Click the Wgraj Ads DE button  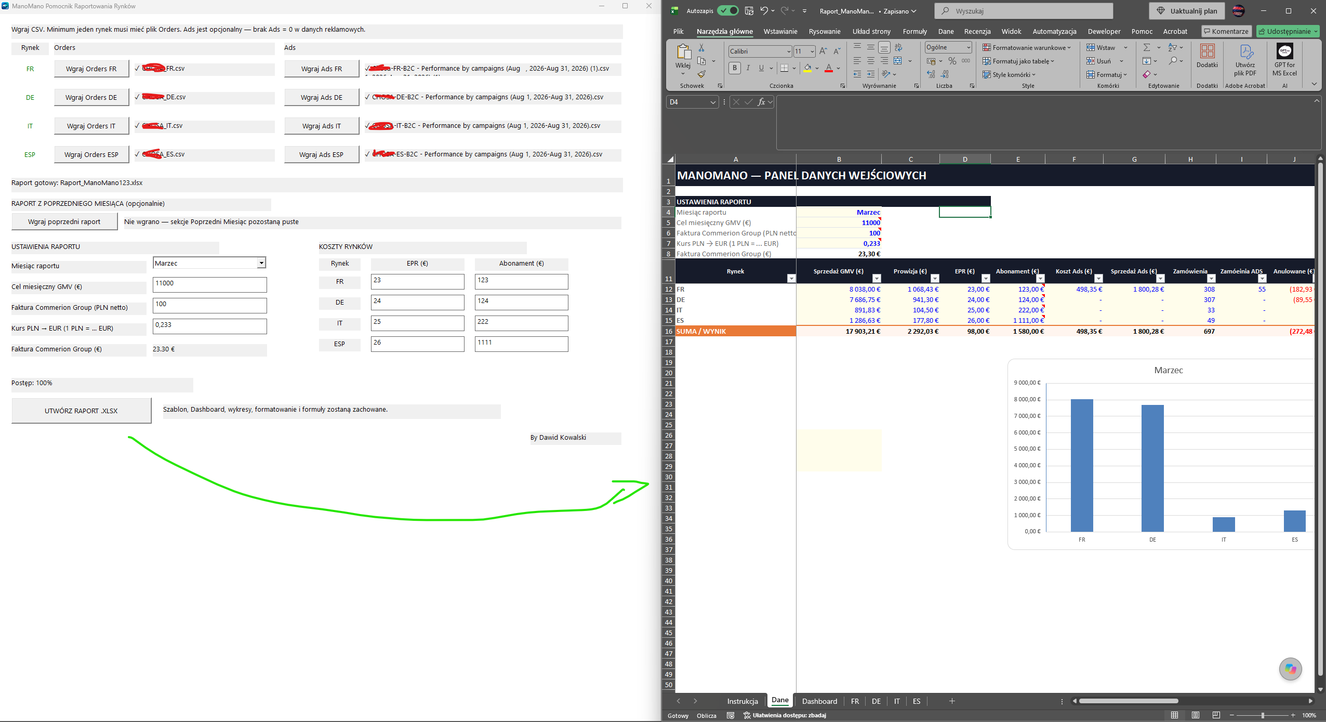(x=321, y=97)
